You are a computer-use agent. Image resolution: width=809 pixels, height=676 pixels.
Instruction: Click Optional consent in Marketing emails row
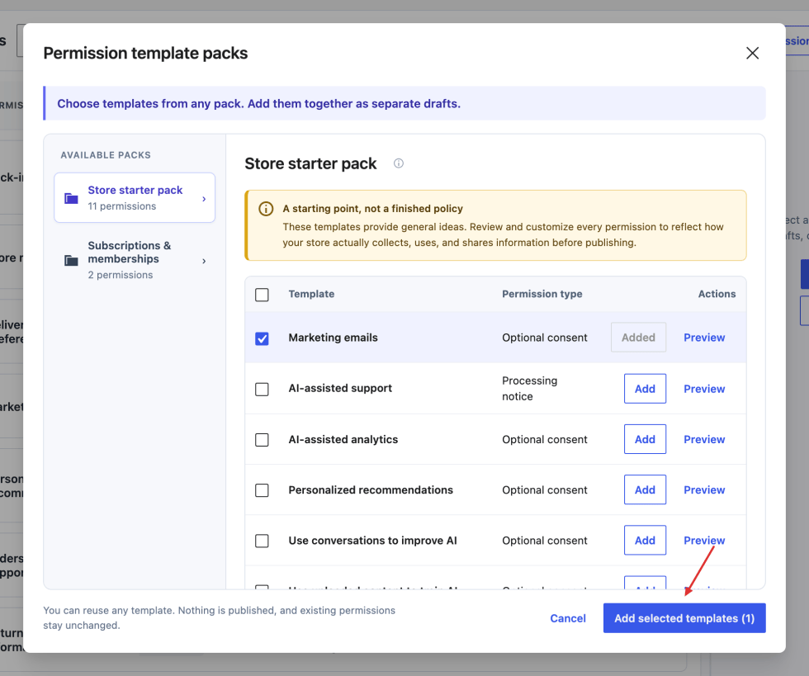544,338
